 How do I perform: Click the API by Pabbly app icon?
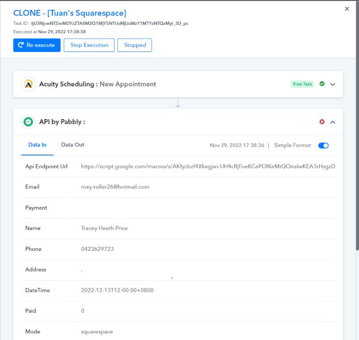[x=28, y=122]
